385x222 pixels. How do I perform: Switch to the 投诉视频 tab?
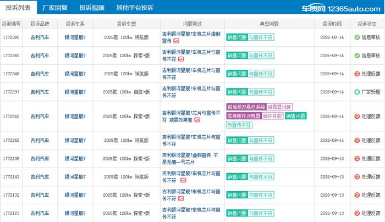coord(92,8)
